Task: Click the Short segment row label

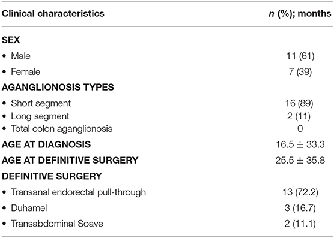Action: 41,103
